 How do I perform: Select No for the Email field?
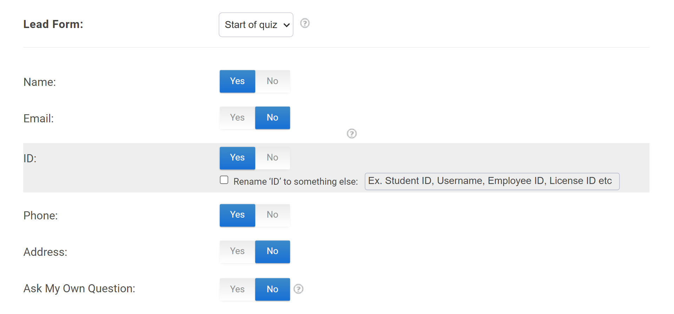272,118
